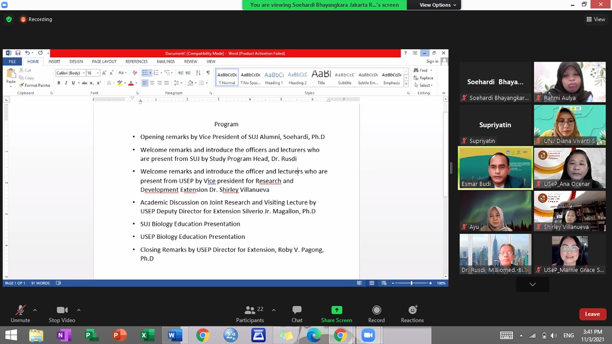The image size is (612, 344).
Task: Click the font color red A swatch
Action: (131, 83)
